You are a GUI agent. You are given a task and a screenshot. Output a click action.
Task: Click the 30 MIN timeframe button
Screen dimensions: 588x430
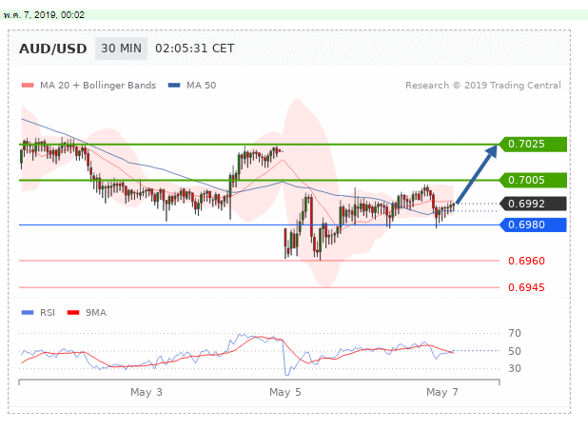(x=121, y=49)
